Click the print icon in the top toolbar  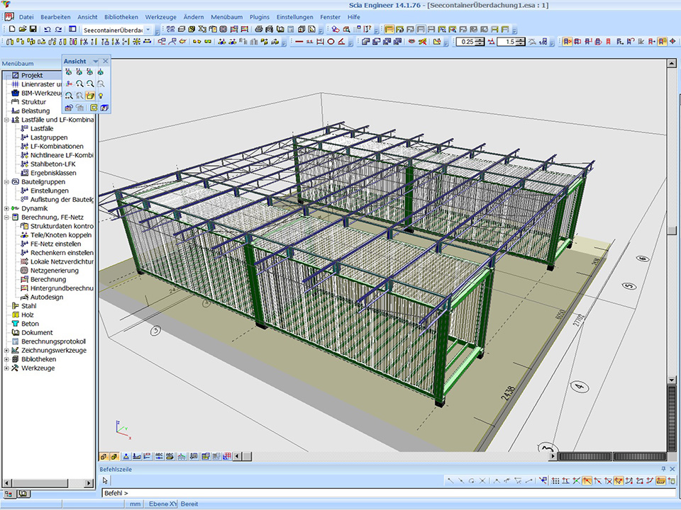pos(259,30)
